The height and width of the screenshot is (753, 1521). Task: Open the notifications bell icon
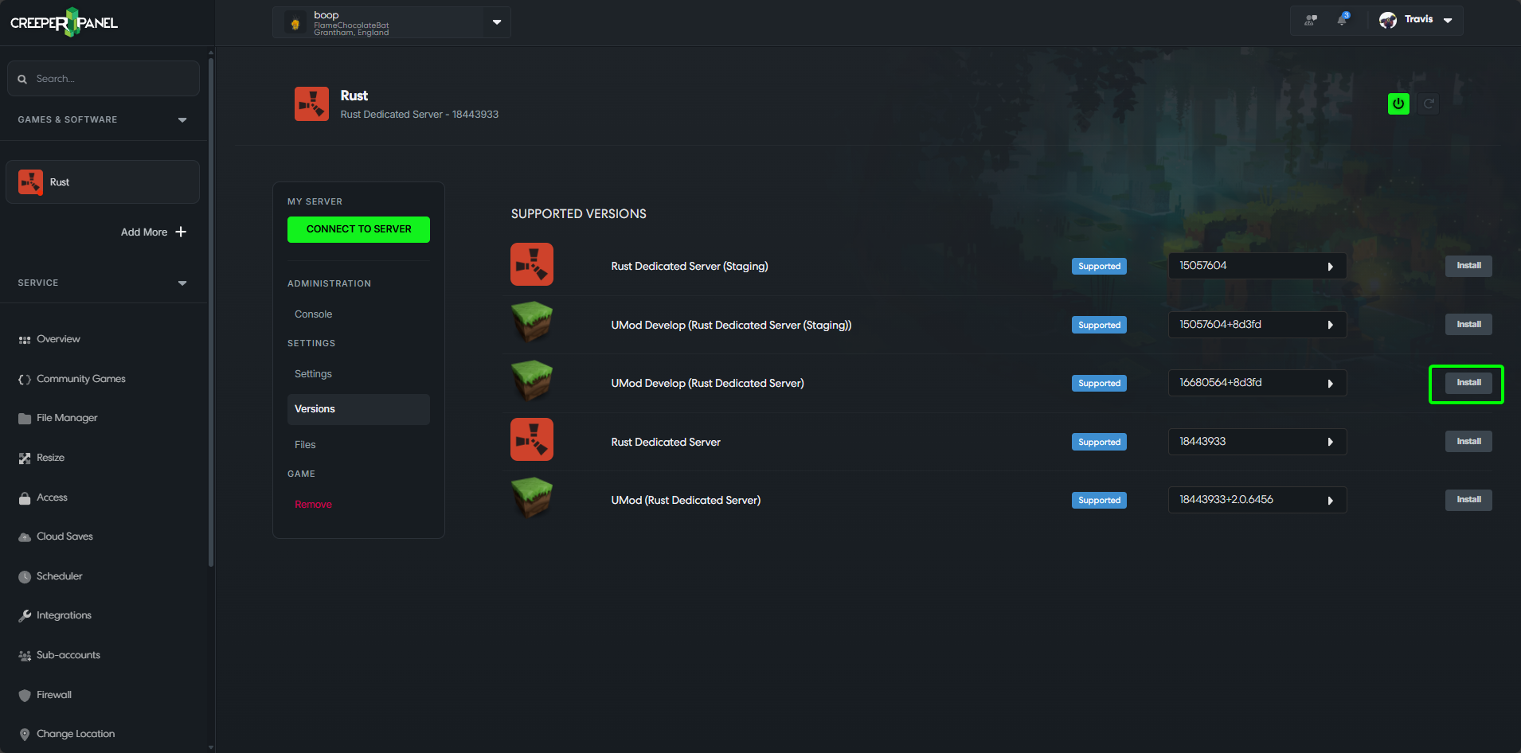[x=1343, y=19]
